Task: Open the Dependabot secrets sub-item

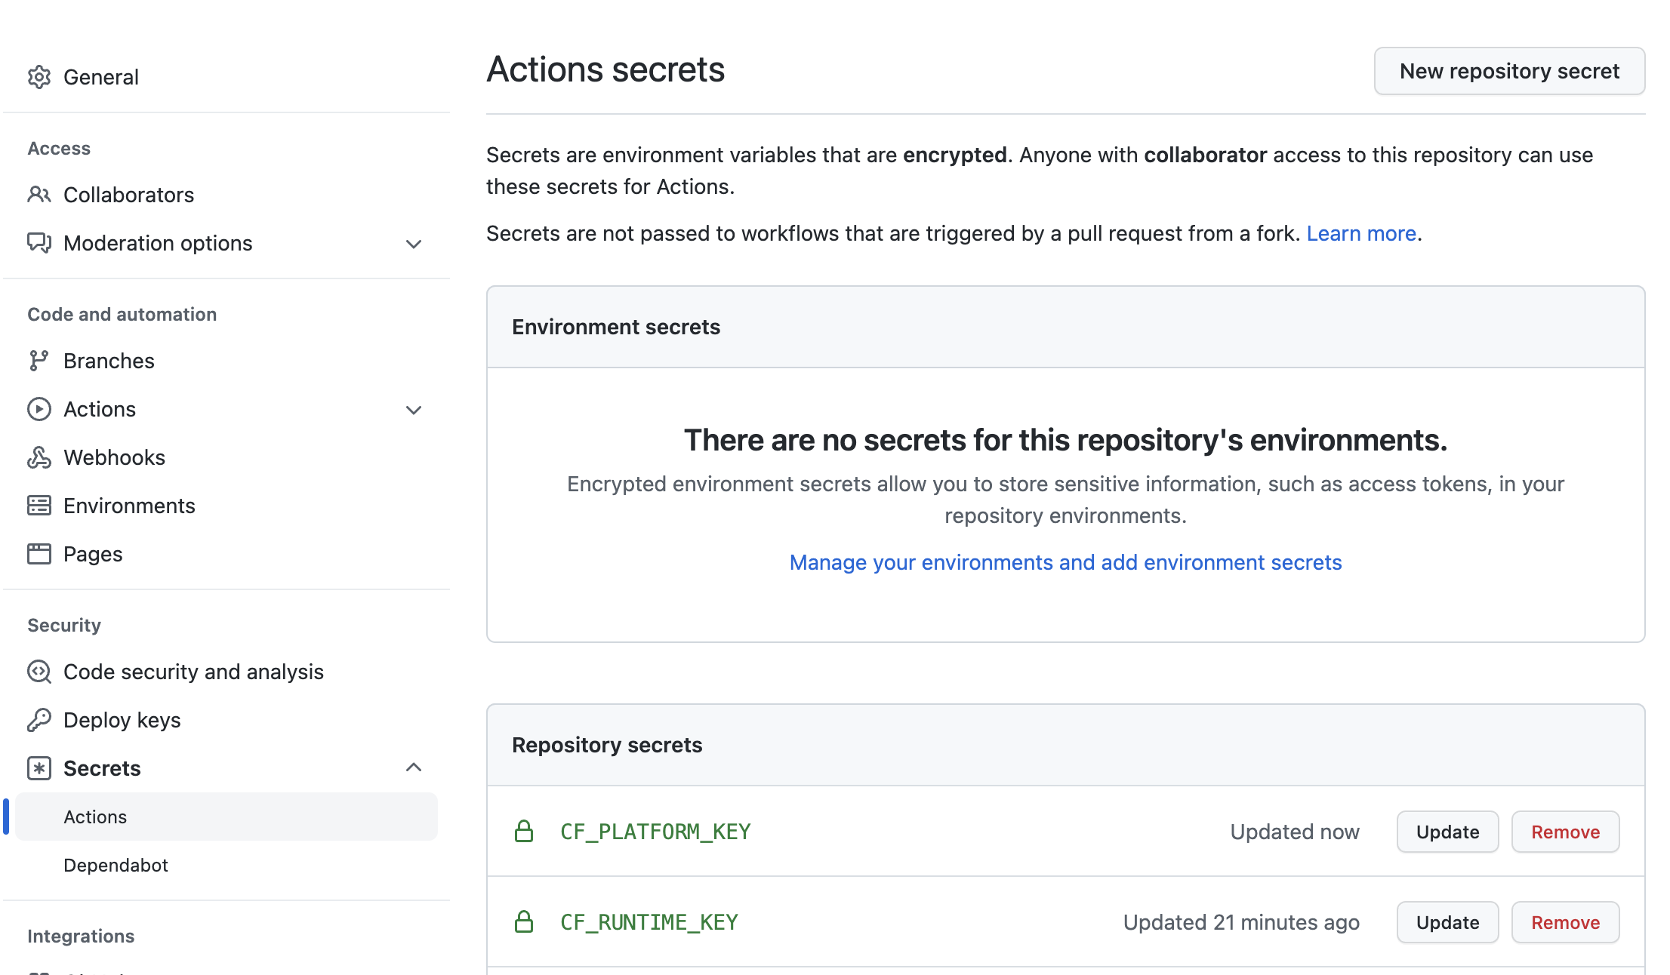Action: point(116,865)
